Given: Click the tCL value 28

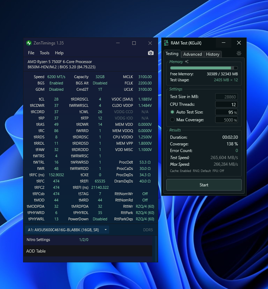Looking at the screenshot, I should (x=56, y=99).
